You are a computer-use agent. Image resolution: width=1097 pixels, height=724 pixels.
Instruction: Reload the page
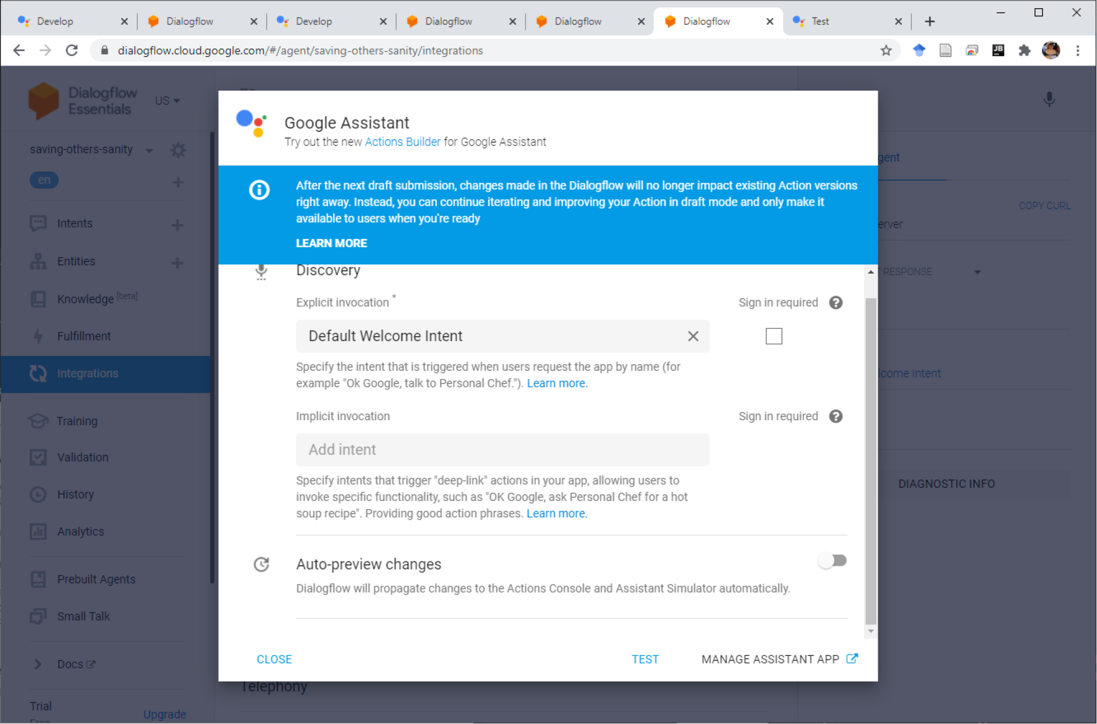pos(72,51)
